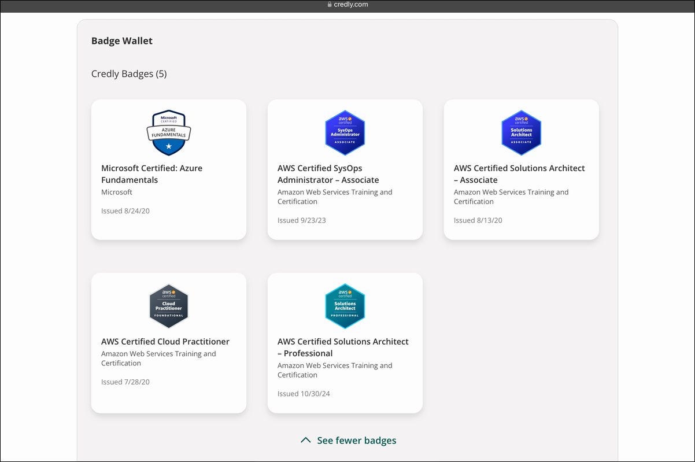Open the Microsoft Certified: Azure Fundamentals title
This screenshot has height=462, width=695.
[151, 174]
